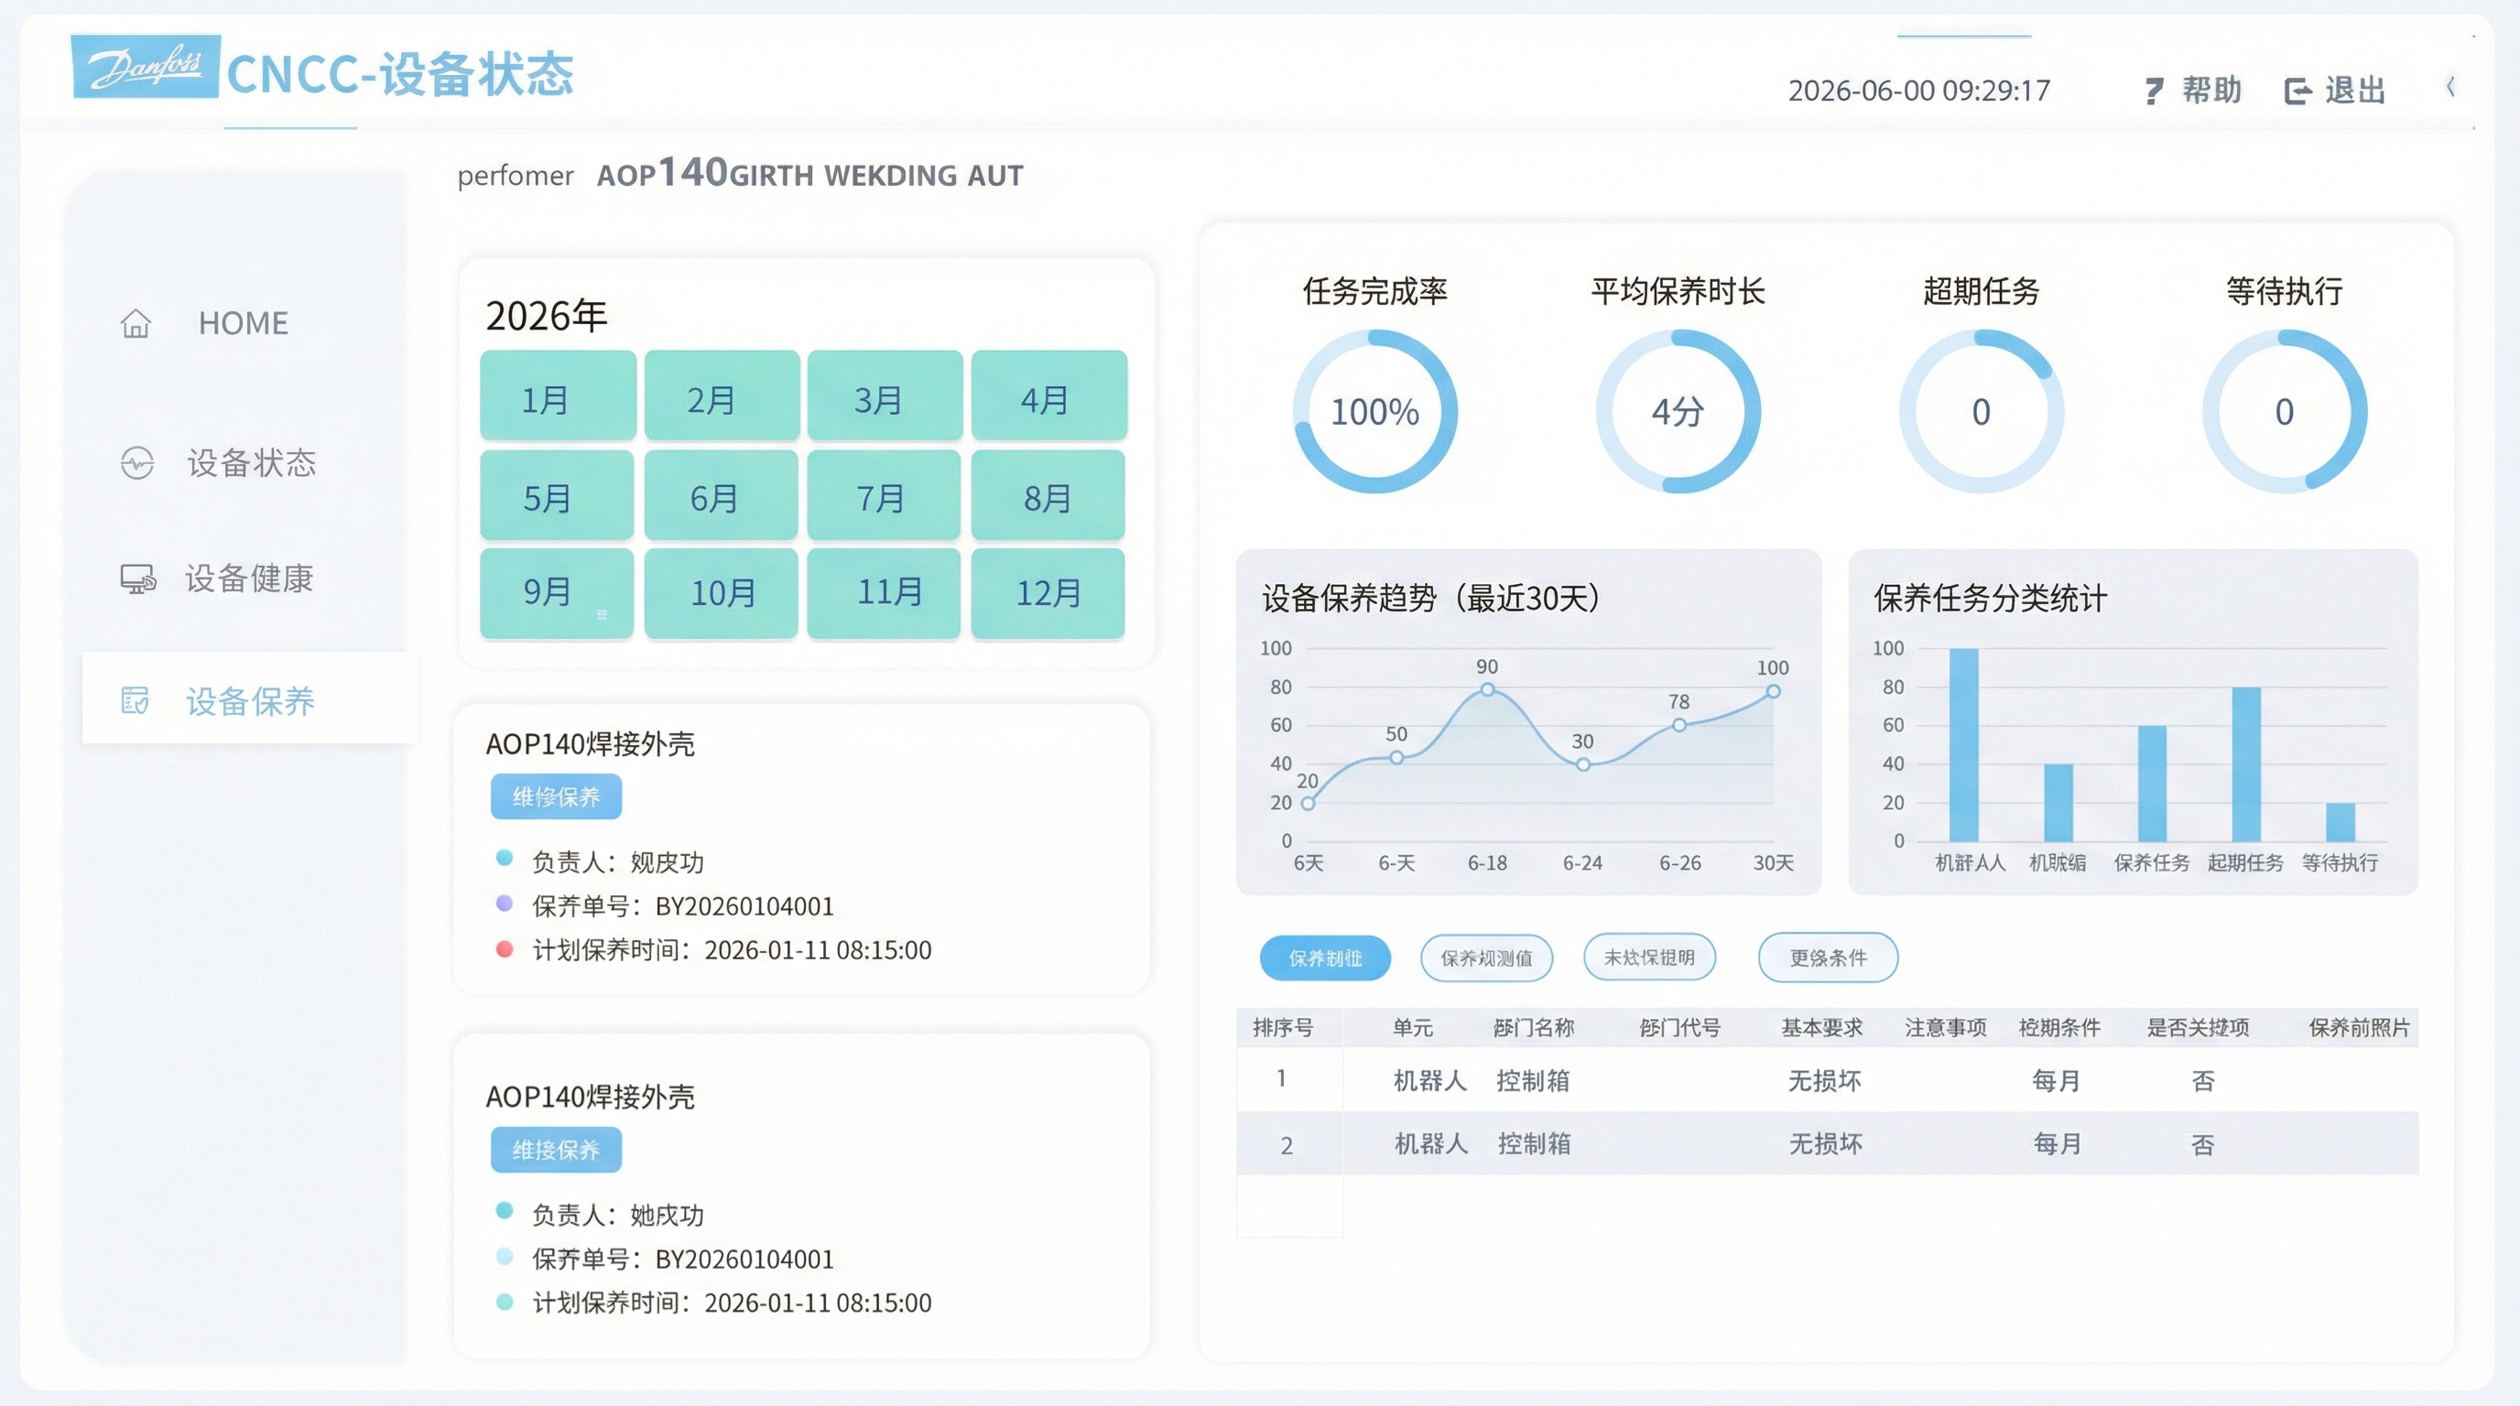
Task: Click 每月 cell in row 1
Action: tap(2057, 1080)
